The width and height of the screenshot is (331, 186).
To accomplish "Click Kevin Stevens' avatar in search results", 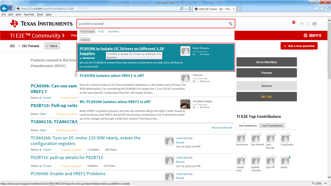I will tap(185, 51).
